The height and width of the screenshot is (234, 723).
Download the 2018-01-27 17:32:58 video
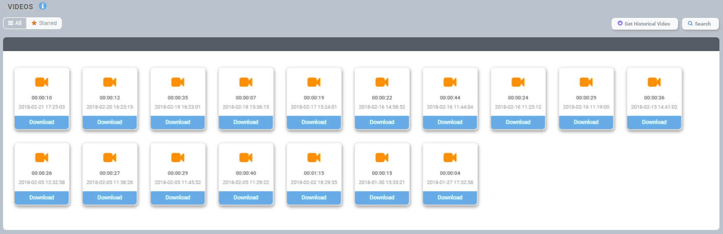[450, 198]
